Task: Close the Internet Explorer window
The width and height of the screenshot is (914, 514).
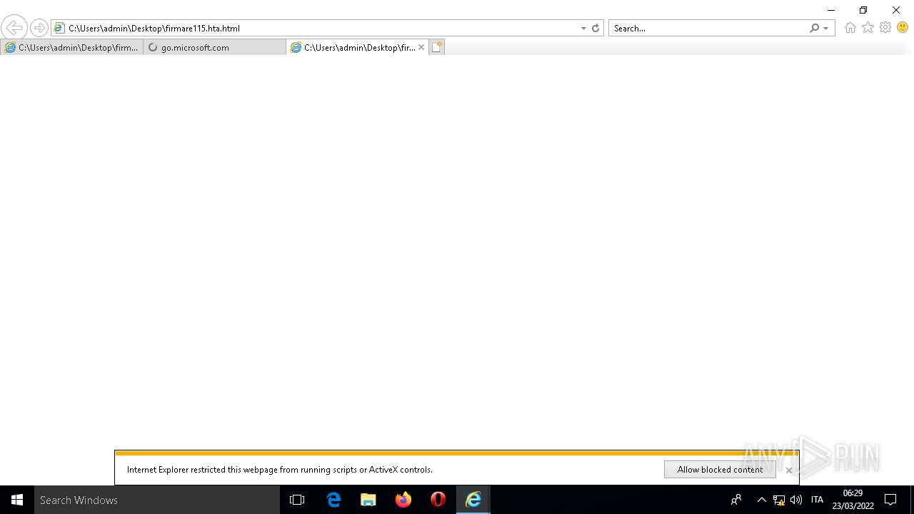Action: 896,10
